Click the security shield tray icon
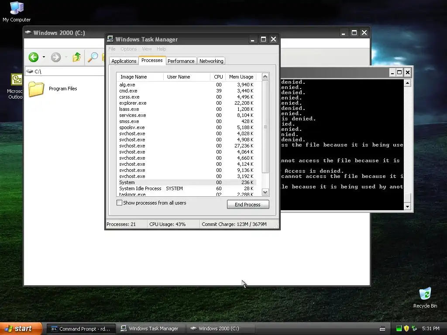447x335 pixels. [406, 328]
